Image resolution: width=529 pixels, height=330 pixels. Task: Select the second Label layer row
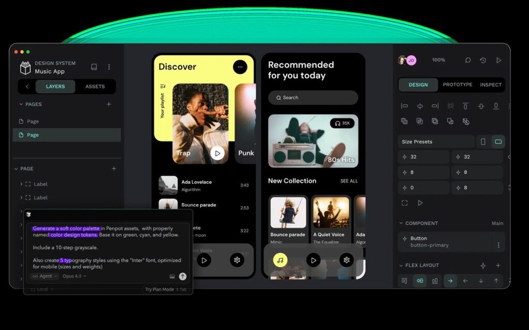[x=67, y=197]
